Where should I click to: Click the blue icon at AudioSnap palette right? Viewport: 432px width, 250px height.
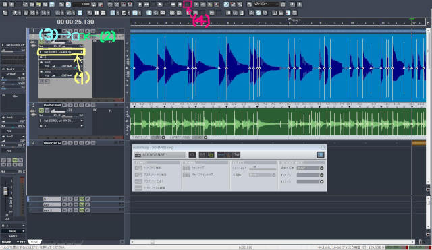click(320, 155)
